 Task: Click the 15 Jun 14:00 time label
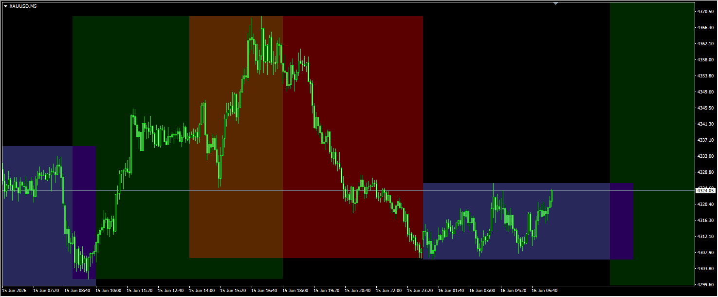coord(202,291)
